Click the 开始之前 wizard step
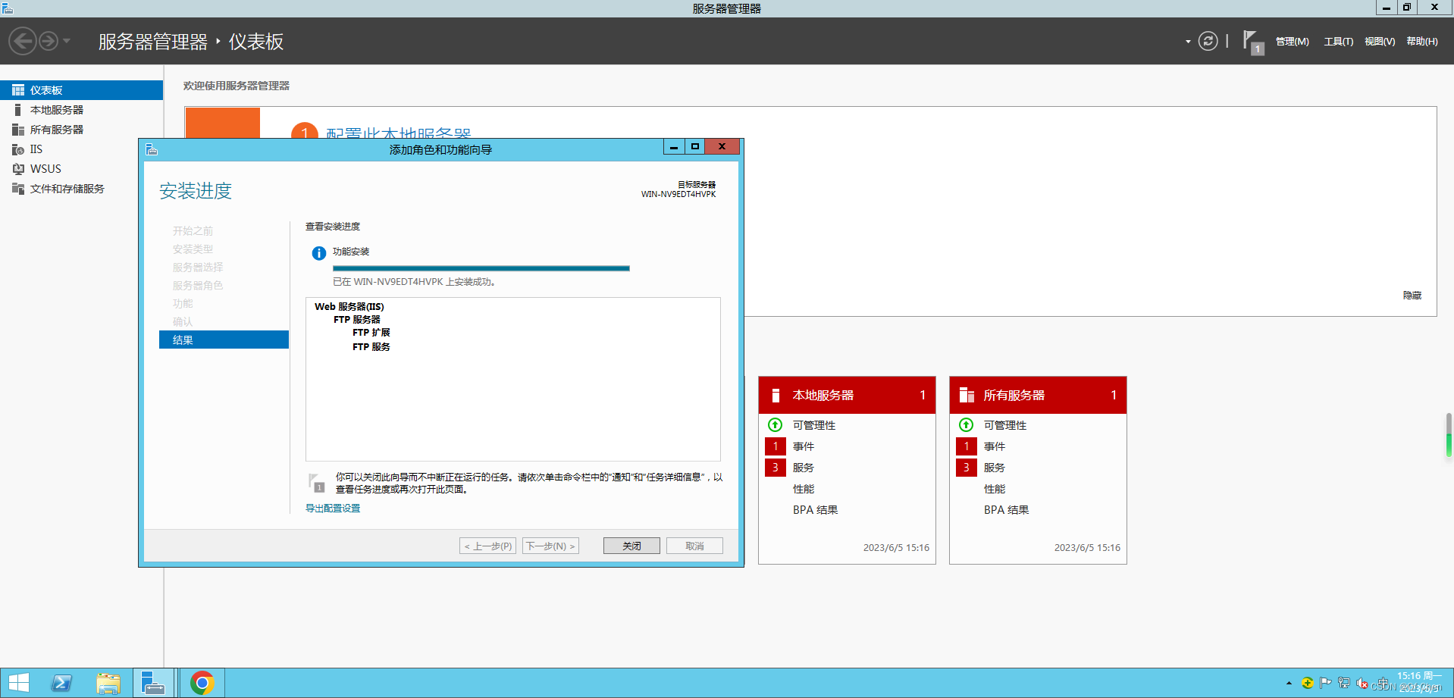The height and width of the screenshot is (698, 1454). click(x=193, y=231)
